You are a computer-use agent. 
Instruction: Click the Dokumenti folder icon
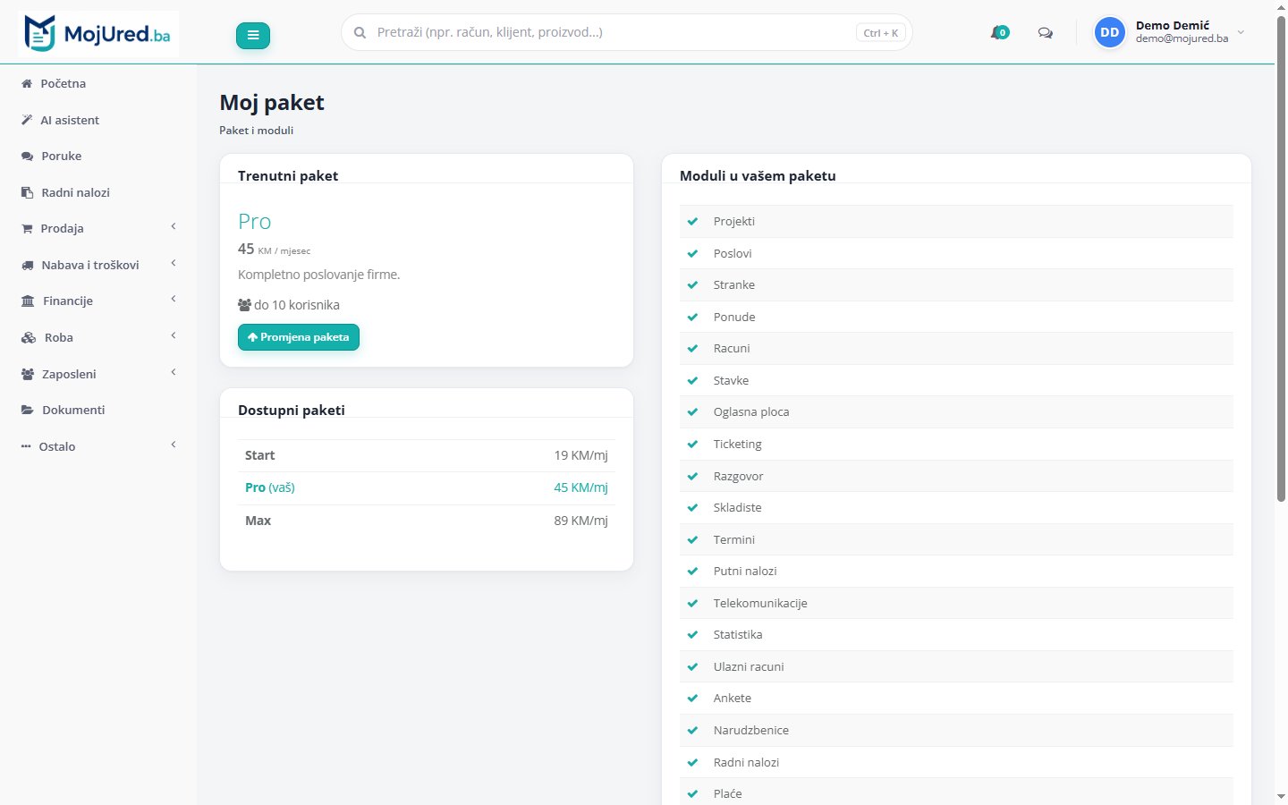tap(28, 411)
